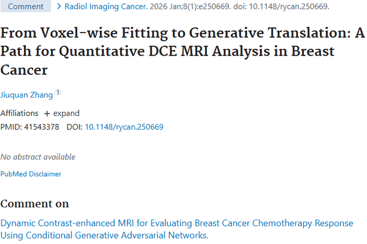Image resolution: width=367 pixels, height=244 pixels.
Task: Click affiliation superscript 1 next to the author
Action: pyautogui.click(x=58, y=92)
